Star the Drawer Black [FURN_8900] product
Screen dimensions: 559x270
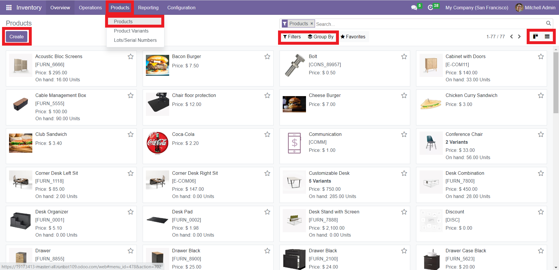pos(267,251)
